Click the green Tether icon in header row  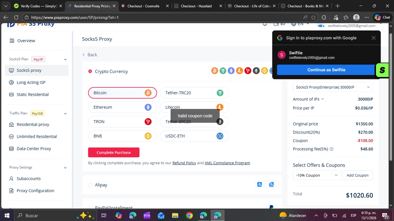point(223,71)
